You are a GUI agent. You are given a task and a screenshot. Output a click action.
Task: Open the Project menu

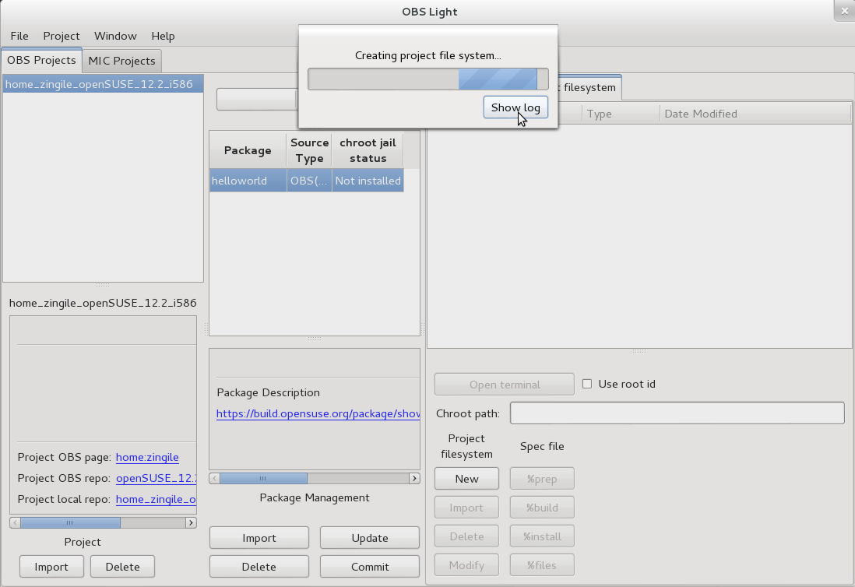tap(61, 36)
